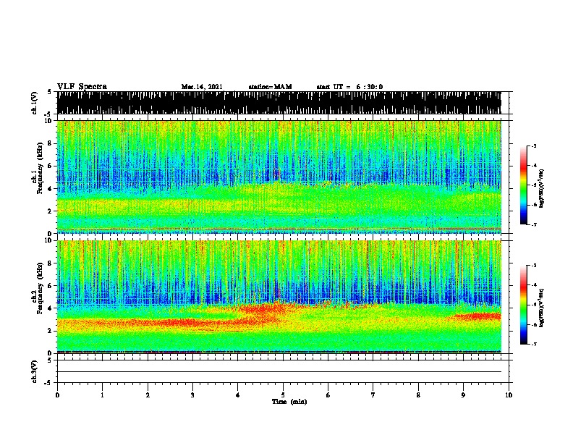The image size is (573, 443).
Task: Click the -3 label on ch.2 color bar
Action: [533, 266]
